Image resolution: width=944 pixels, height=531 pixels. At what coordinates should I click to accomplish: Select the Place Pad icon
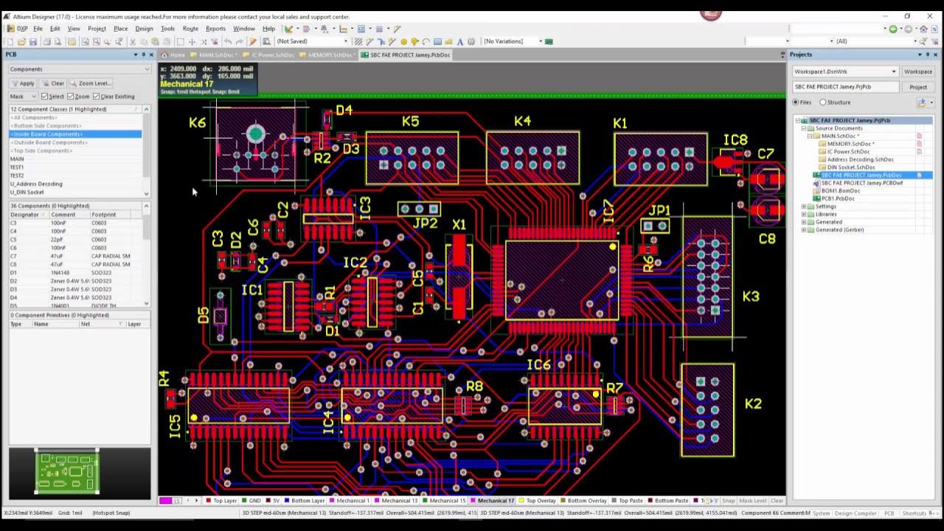tap(403, 41)
